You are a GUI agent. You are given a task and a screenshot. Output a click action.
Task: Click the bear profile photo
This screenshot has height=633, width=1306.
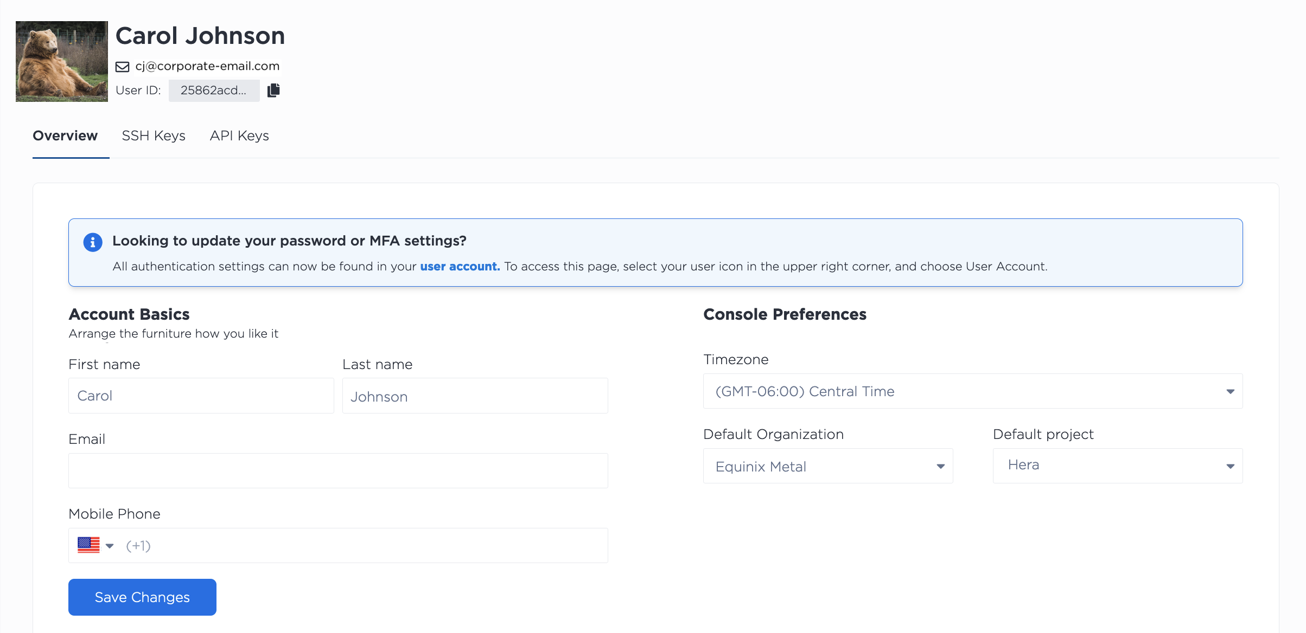click(62, 61)
